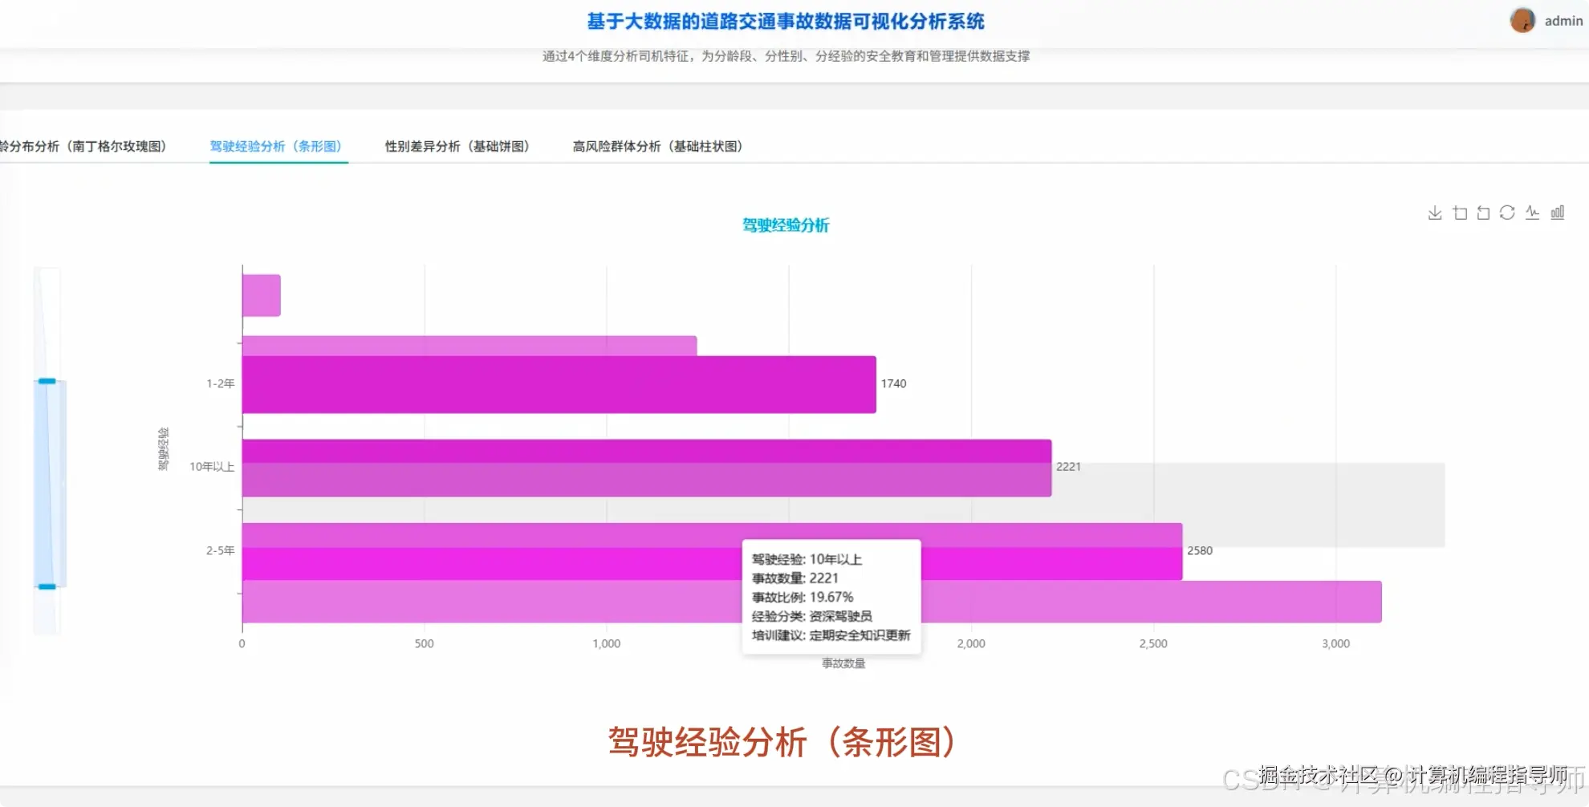Click the 2580 bar value label

(1200, 550)
